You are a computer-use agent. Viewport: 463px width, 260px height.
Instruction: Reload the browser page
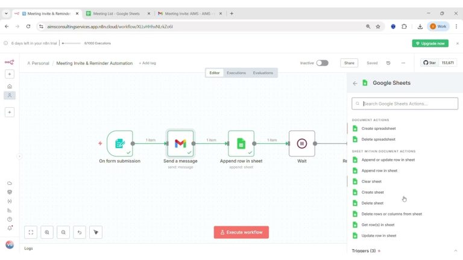[28, 26]
